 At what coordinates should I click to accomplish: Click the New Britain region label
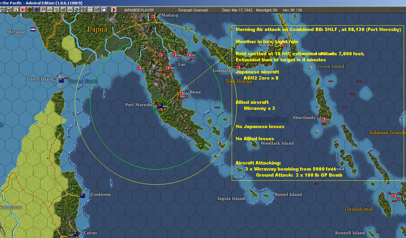click(x=239, y=81)
